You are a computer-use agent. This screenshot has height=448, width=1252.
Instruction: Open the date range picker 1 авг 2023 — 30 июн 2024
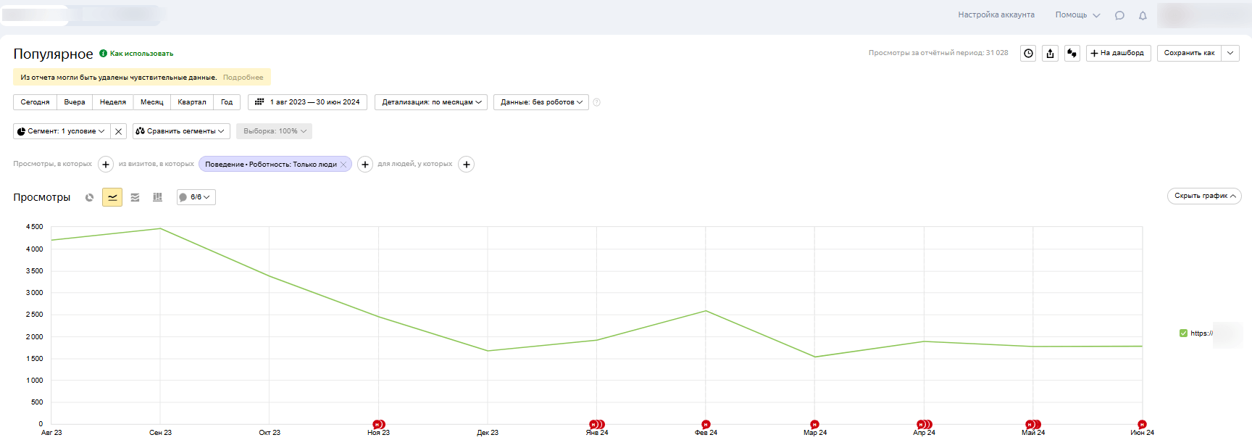307,102
